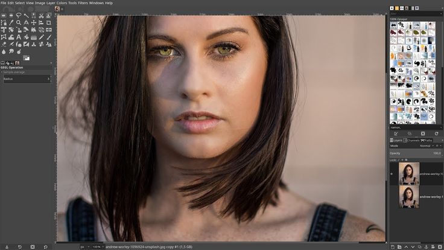Image resolution: width=444 pixels, height=250 pixels.
Task: Create a new layer group
Action: 399,247
